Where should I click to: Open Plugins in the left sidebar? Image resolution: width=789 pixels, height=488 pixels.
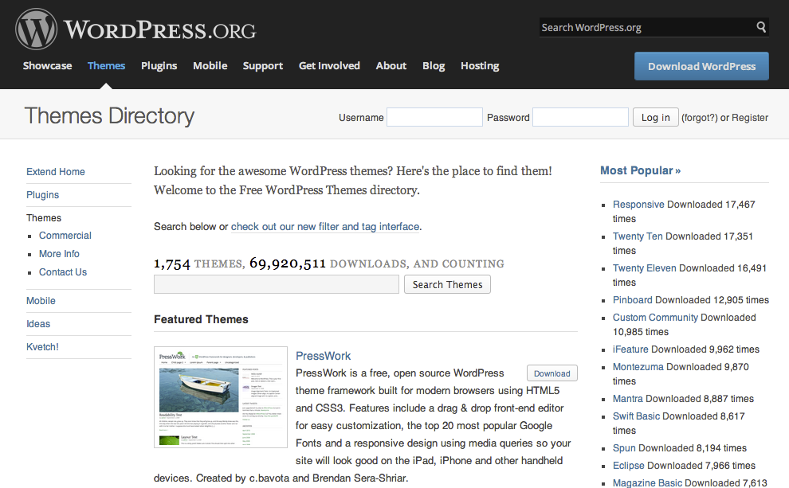42,195
